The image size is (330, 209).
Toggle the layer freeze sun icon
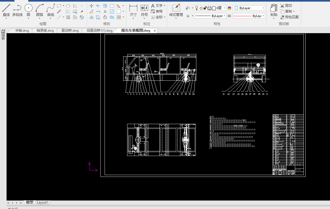point(201,8)
